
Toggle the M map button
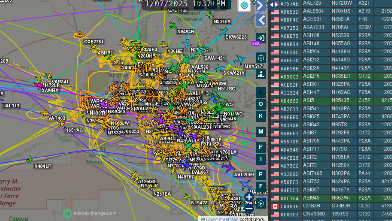(x=261, y=132)
